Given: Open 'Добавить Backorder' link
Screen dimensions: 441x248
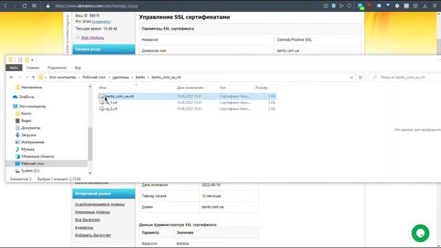Looking at the screenshot, I should pos(93,235).
